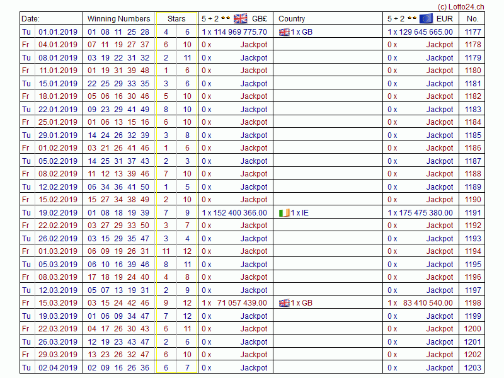504x378 pixels.
Task: Click the Irish flag in draw 1191 row
Action: coord(283,213)
